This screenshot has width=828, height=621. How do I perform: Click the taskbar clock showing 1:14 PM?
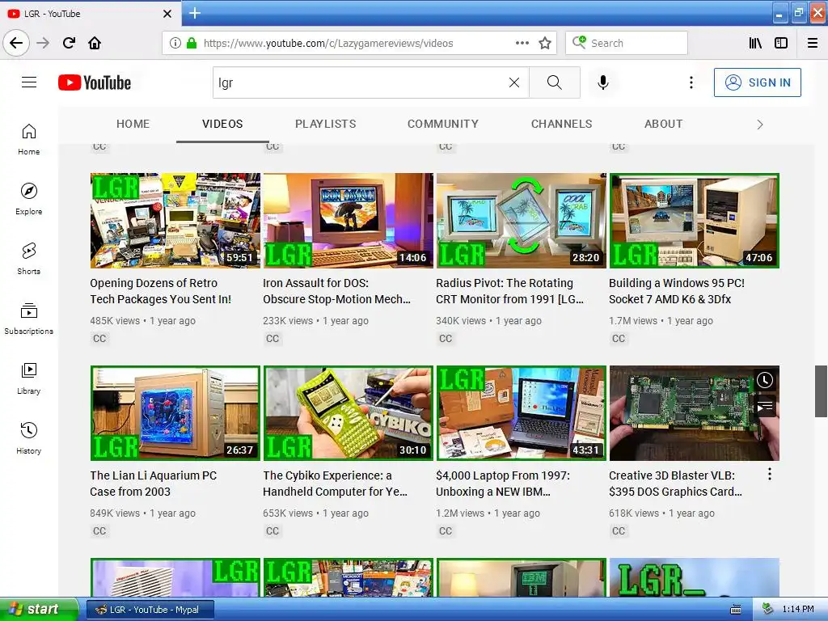(x=797, y=610)
